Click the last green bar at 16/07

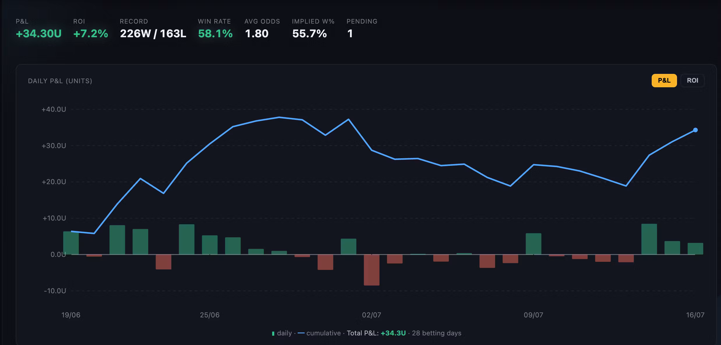695,249
